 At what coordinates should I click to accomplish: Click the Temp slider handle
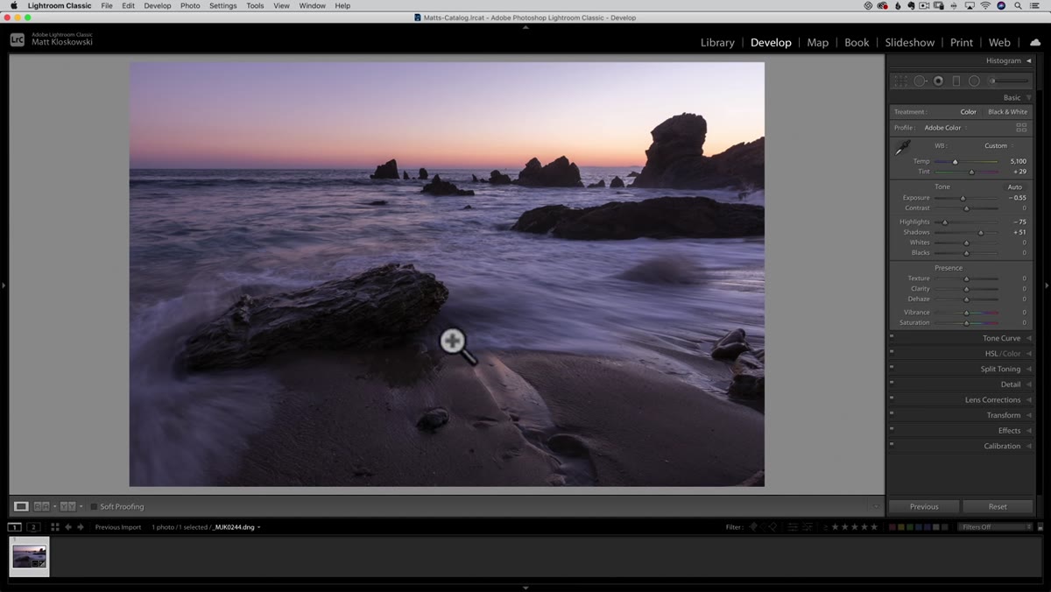(x=955, y=161)
